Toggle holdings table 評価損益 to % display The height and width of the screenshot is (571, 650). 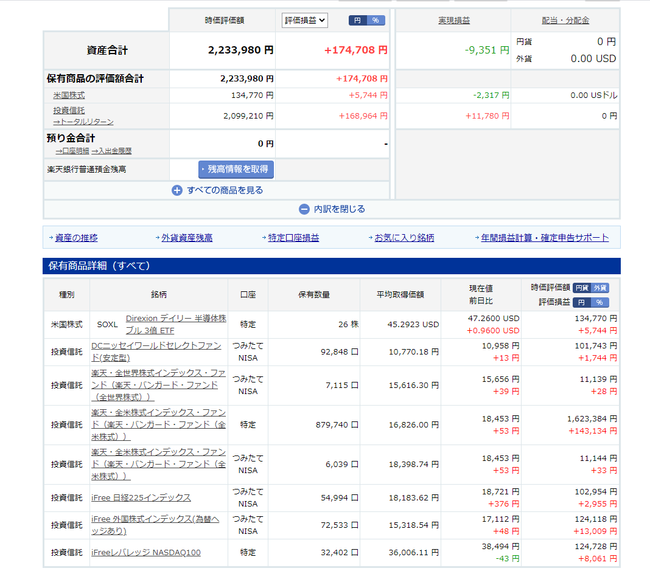pos(599,302)
